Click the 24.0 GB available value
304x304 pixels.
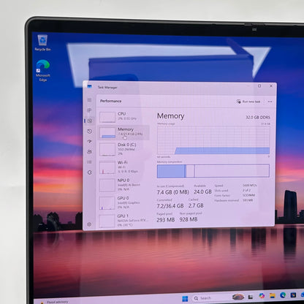(202, 192)
